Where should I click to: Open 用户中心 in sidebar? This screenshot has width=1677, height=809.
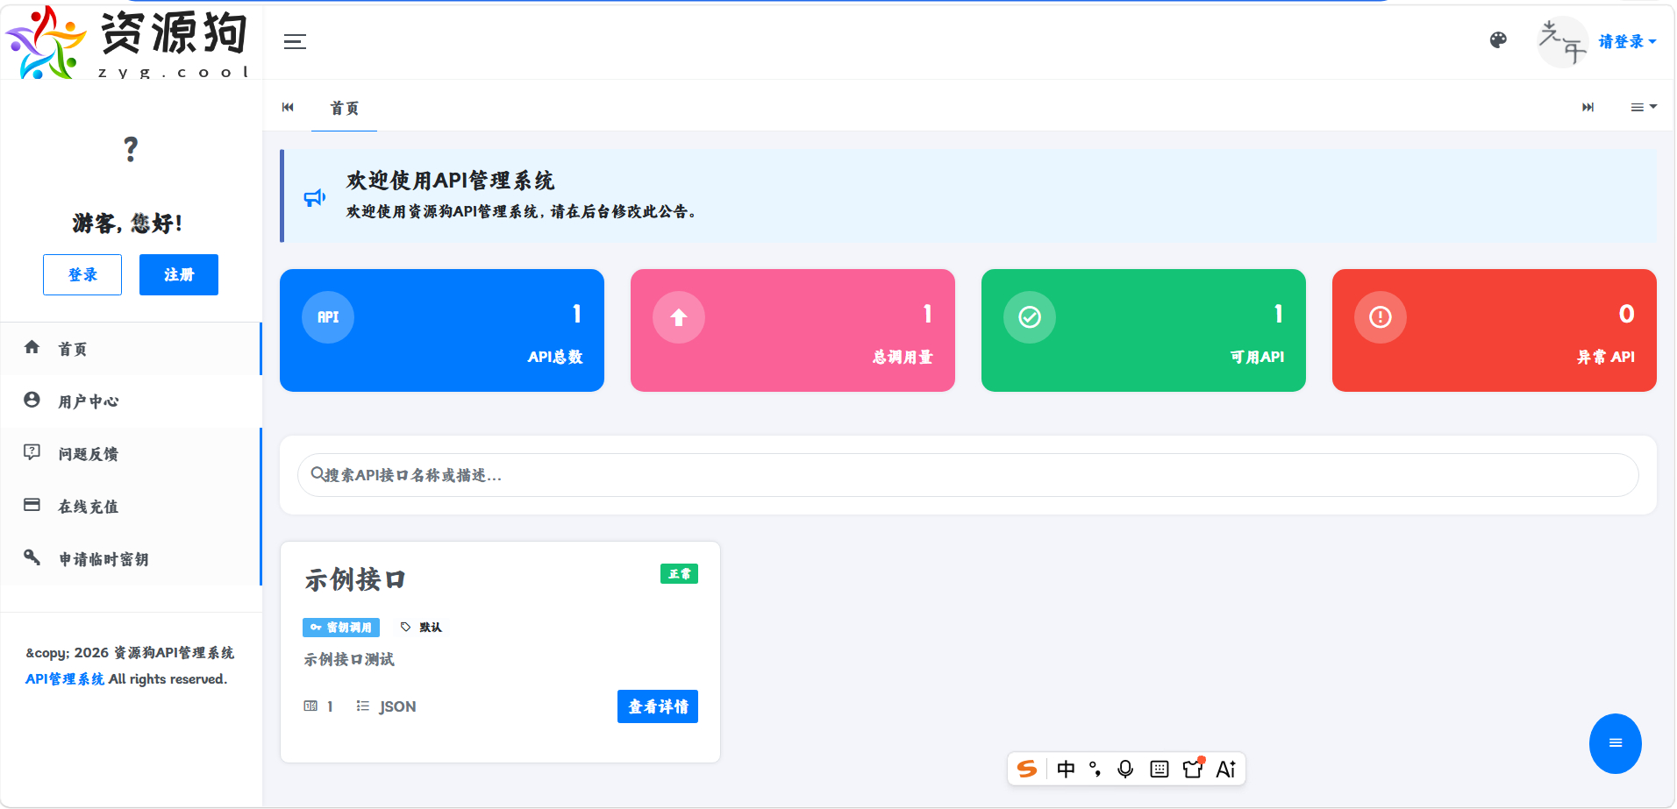[x=131, y=401]
